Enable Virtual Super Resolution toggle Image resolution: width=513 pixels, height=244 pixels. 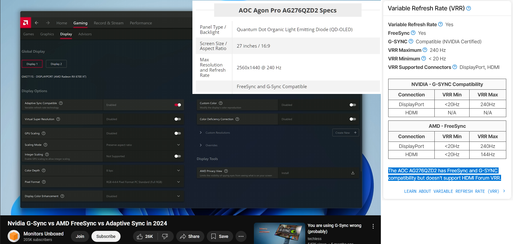click(178, 119)
